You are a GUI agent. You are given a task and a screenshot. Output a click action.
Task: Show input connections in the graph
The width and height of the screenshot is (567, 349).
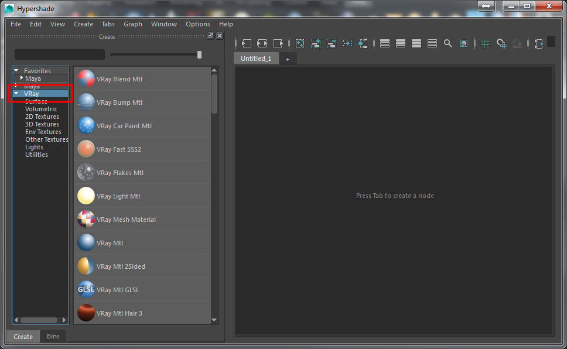pyautogui.click(x=247, y=43)
